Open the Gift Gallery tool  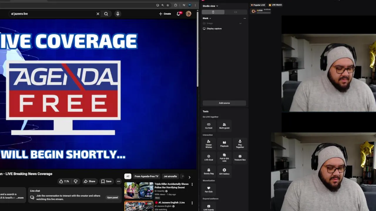click(224, 171)
